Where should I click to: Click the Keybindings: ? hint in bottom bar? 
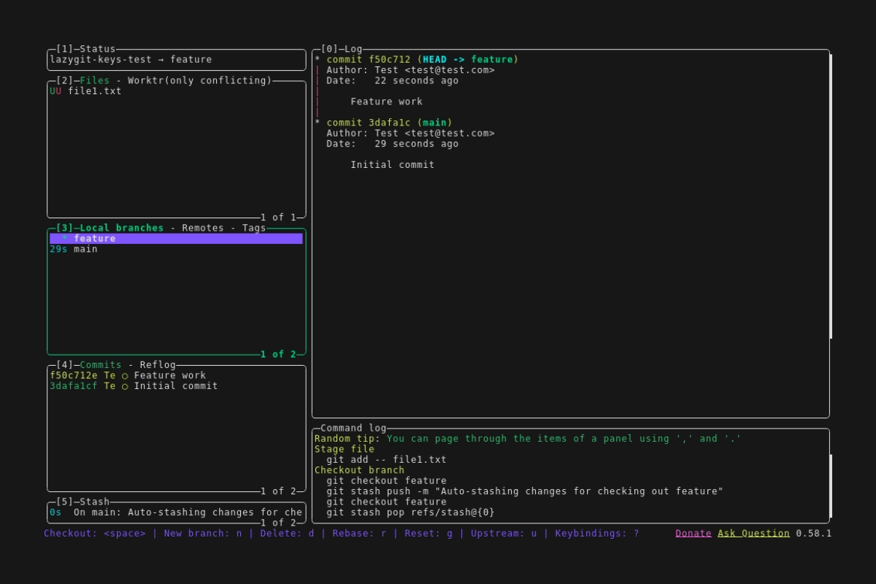[x=596, y=534]
